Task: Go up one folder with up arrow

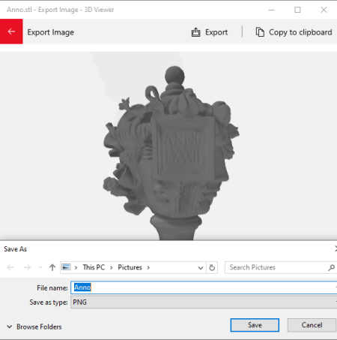Action: click(52, 268)
